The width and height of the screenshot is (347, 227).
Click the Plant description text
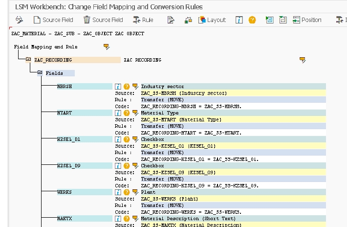(148, 192)
